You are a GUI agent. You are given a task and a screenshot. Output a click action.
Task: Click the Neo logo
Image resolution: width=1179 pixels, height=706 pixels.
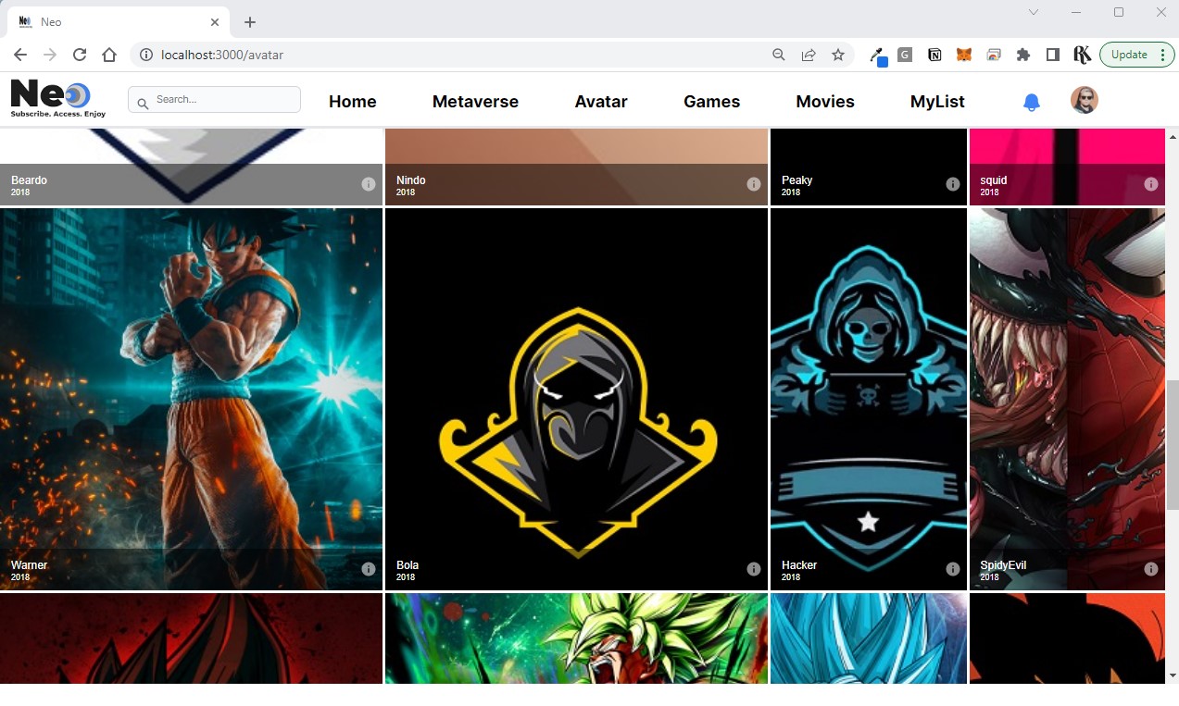(57, 99)
